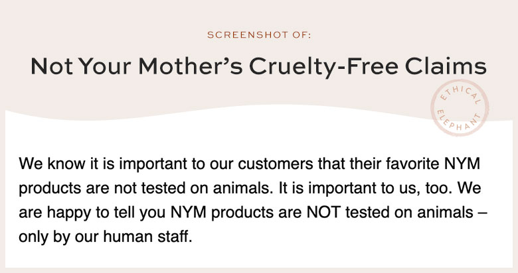This screenshot has height=273, width=518.
Task: Click the word 'know' in the first line
Action: click(x=66, y=164)
